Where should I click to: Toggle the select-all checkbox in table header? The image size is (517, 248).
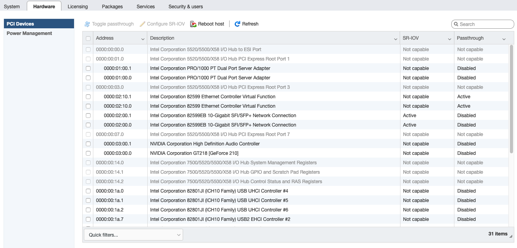88,39
